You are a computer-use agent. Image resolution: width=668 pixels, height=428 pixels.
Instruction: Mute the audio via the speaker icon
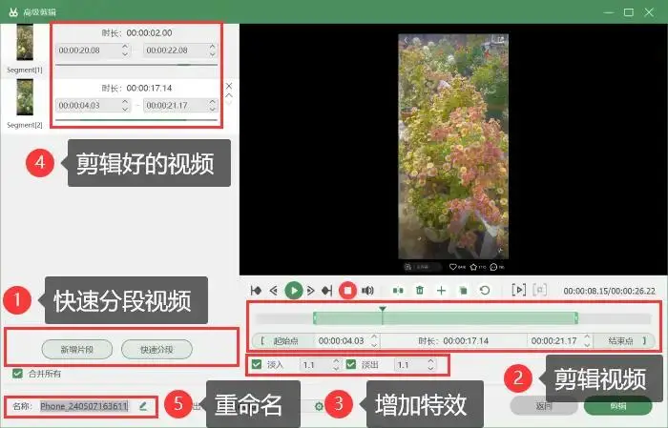pos(367,291)
